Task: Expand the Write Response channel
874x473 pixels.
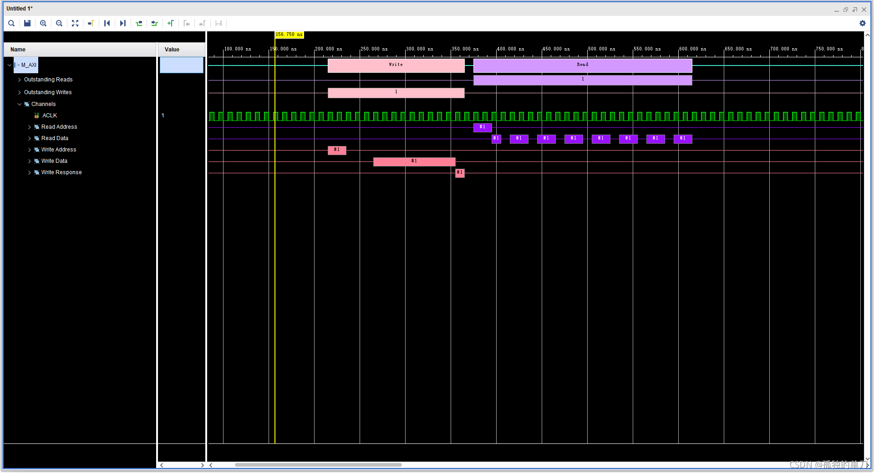Action: (30, 172)
